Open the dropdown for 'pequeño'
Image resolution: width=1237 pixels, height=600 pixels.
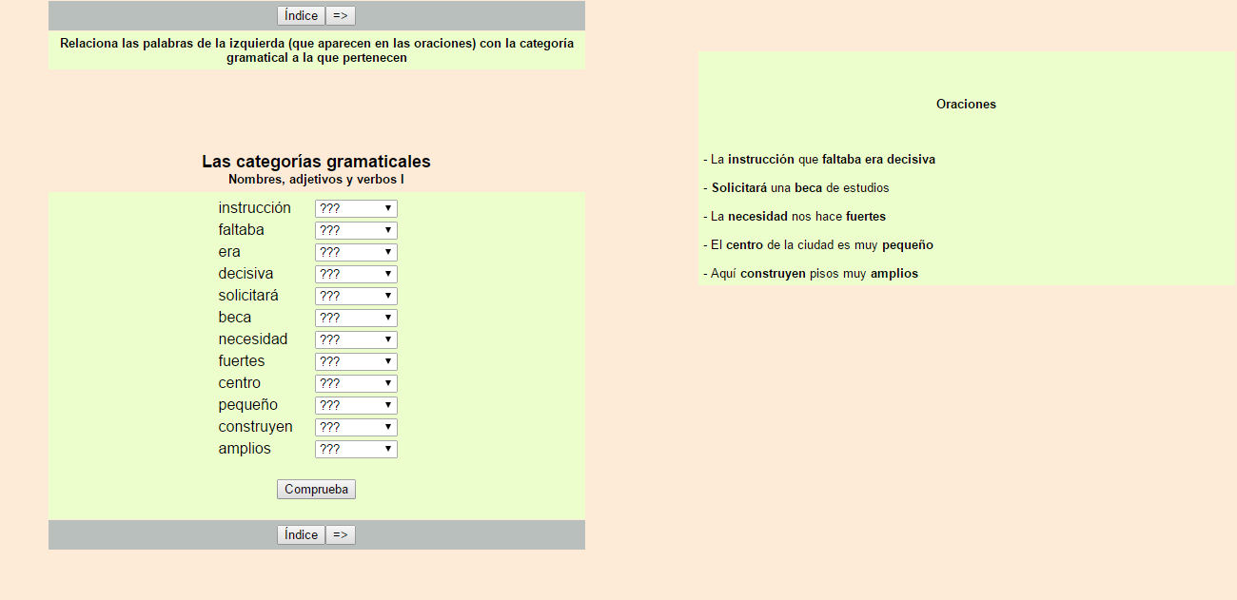(356, 405)
